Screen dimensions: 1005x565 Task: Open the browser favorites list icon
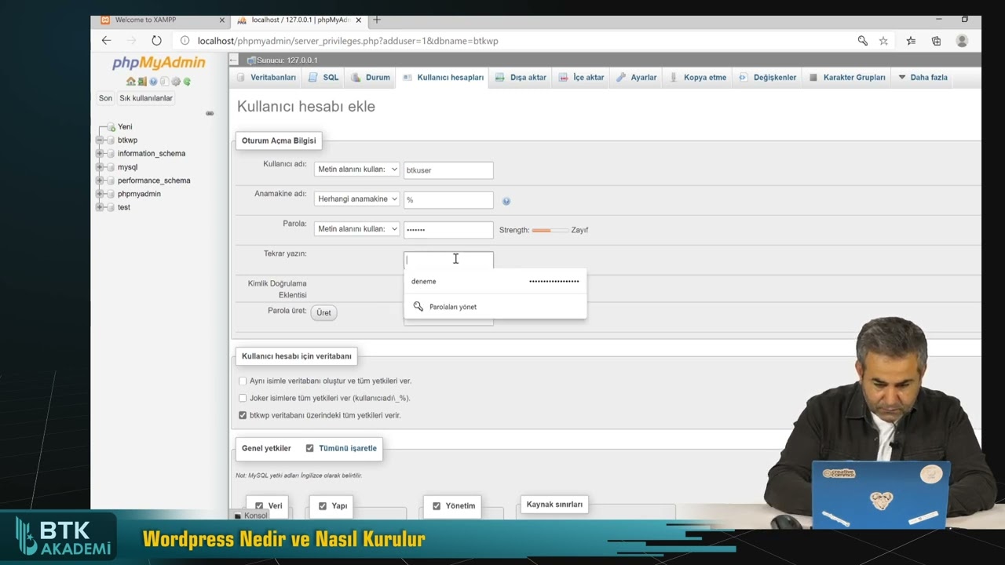coord(911,41)
